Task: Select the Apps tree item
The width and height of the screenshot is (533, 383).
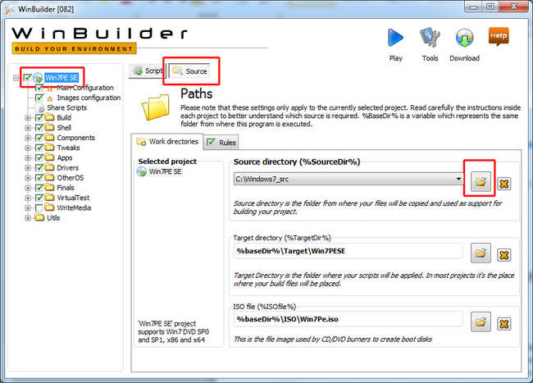Action: pyautogui.click(x=65, y=157)
